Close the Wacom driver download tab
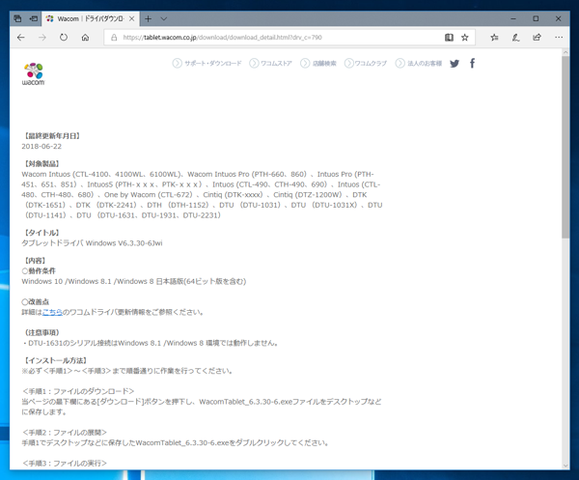 (x=131, y=18)
